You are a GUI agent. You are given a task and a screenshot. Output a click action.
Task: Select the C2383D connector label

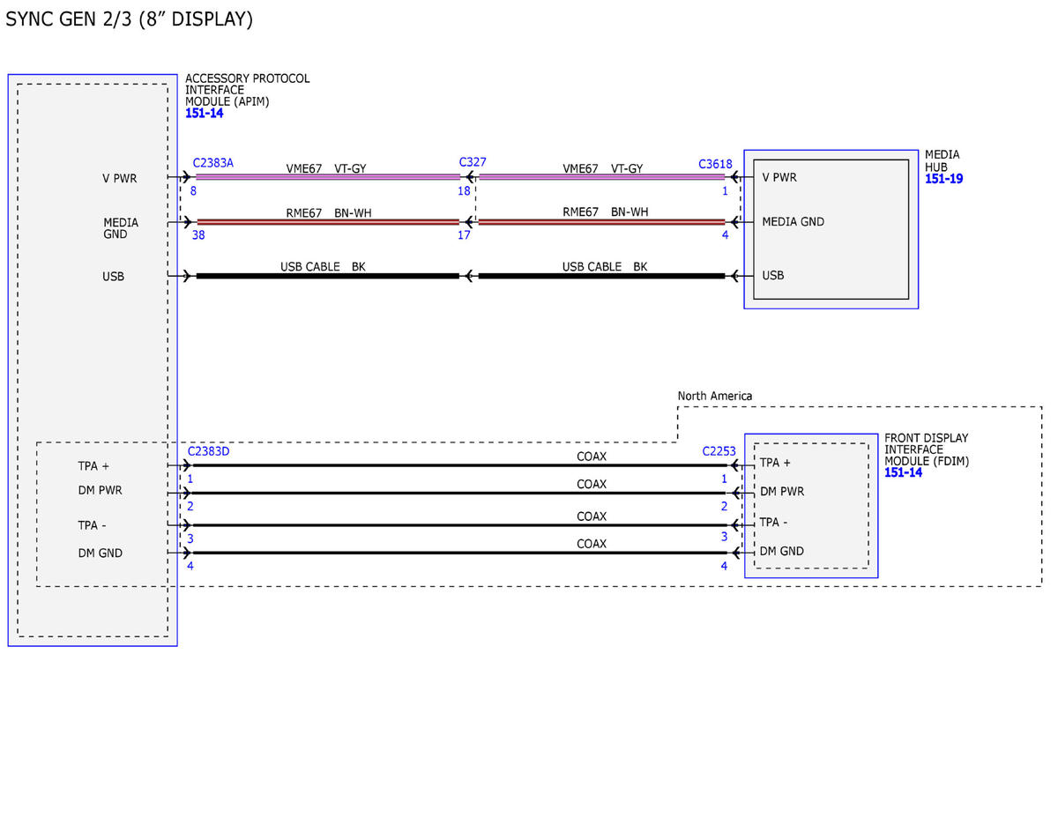click(x=208, y=451)
